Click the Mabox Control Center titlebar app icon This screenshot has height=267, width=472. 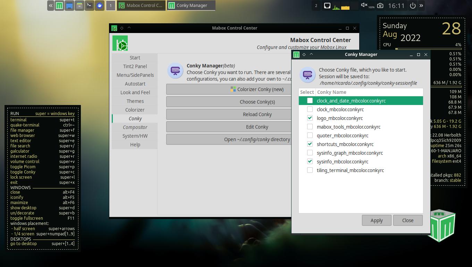(x=114, y=28)
